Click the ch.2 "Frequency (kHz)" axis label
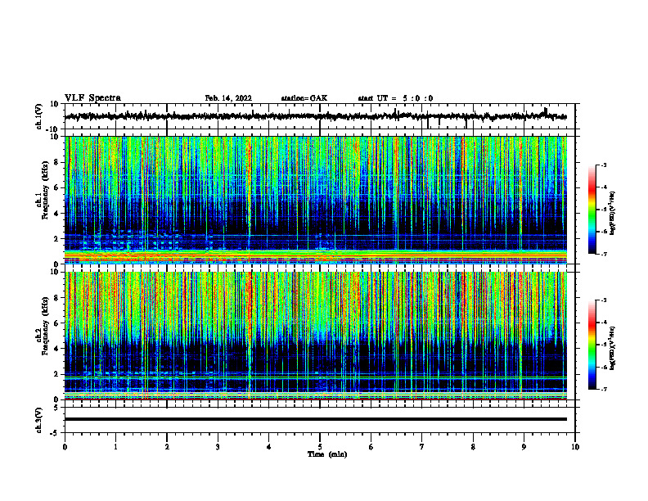The width and height of the screenshot is (648, 501). pyautogui.click(x=45, y=327)
